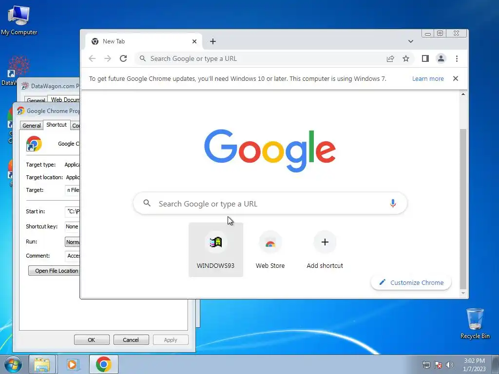Open network icon in system tray
The width and height of the screenshot is (499, 374).
426,365
